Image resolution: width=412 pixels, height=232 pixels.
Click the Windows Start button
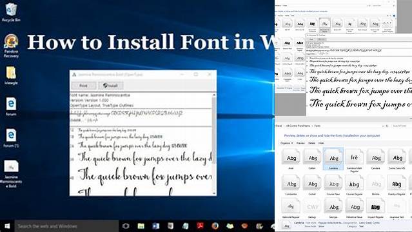[x=7, y=226]
